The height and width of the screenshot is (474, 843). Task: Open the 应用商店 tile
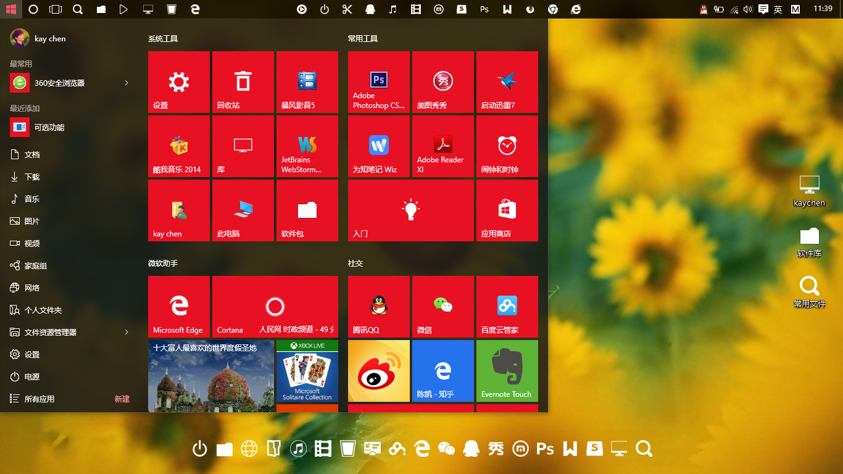pyautogui.click(x=507, y=210)
